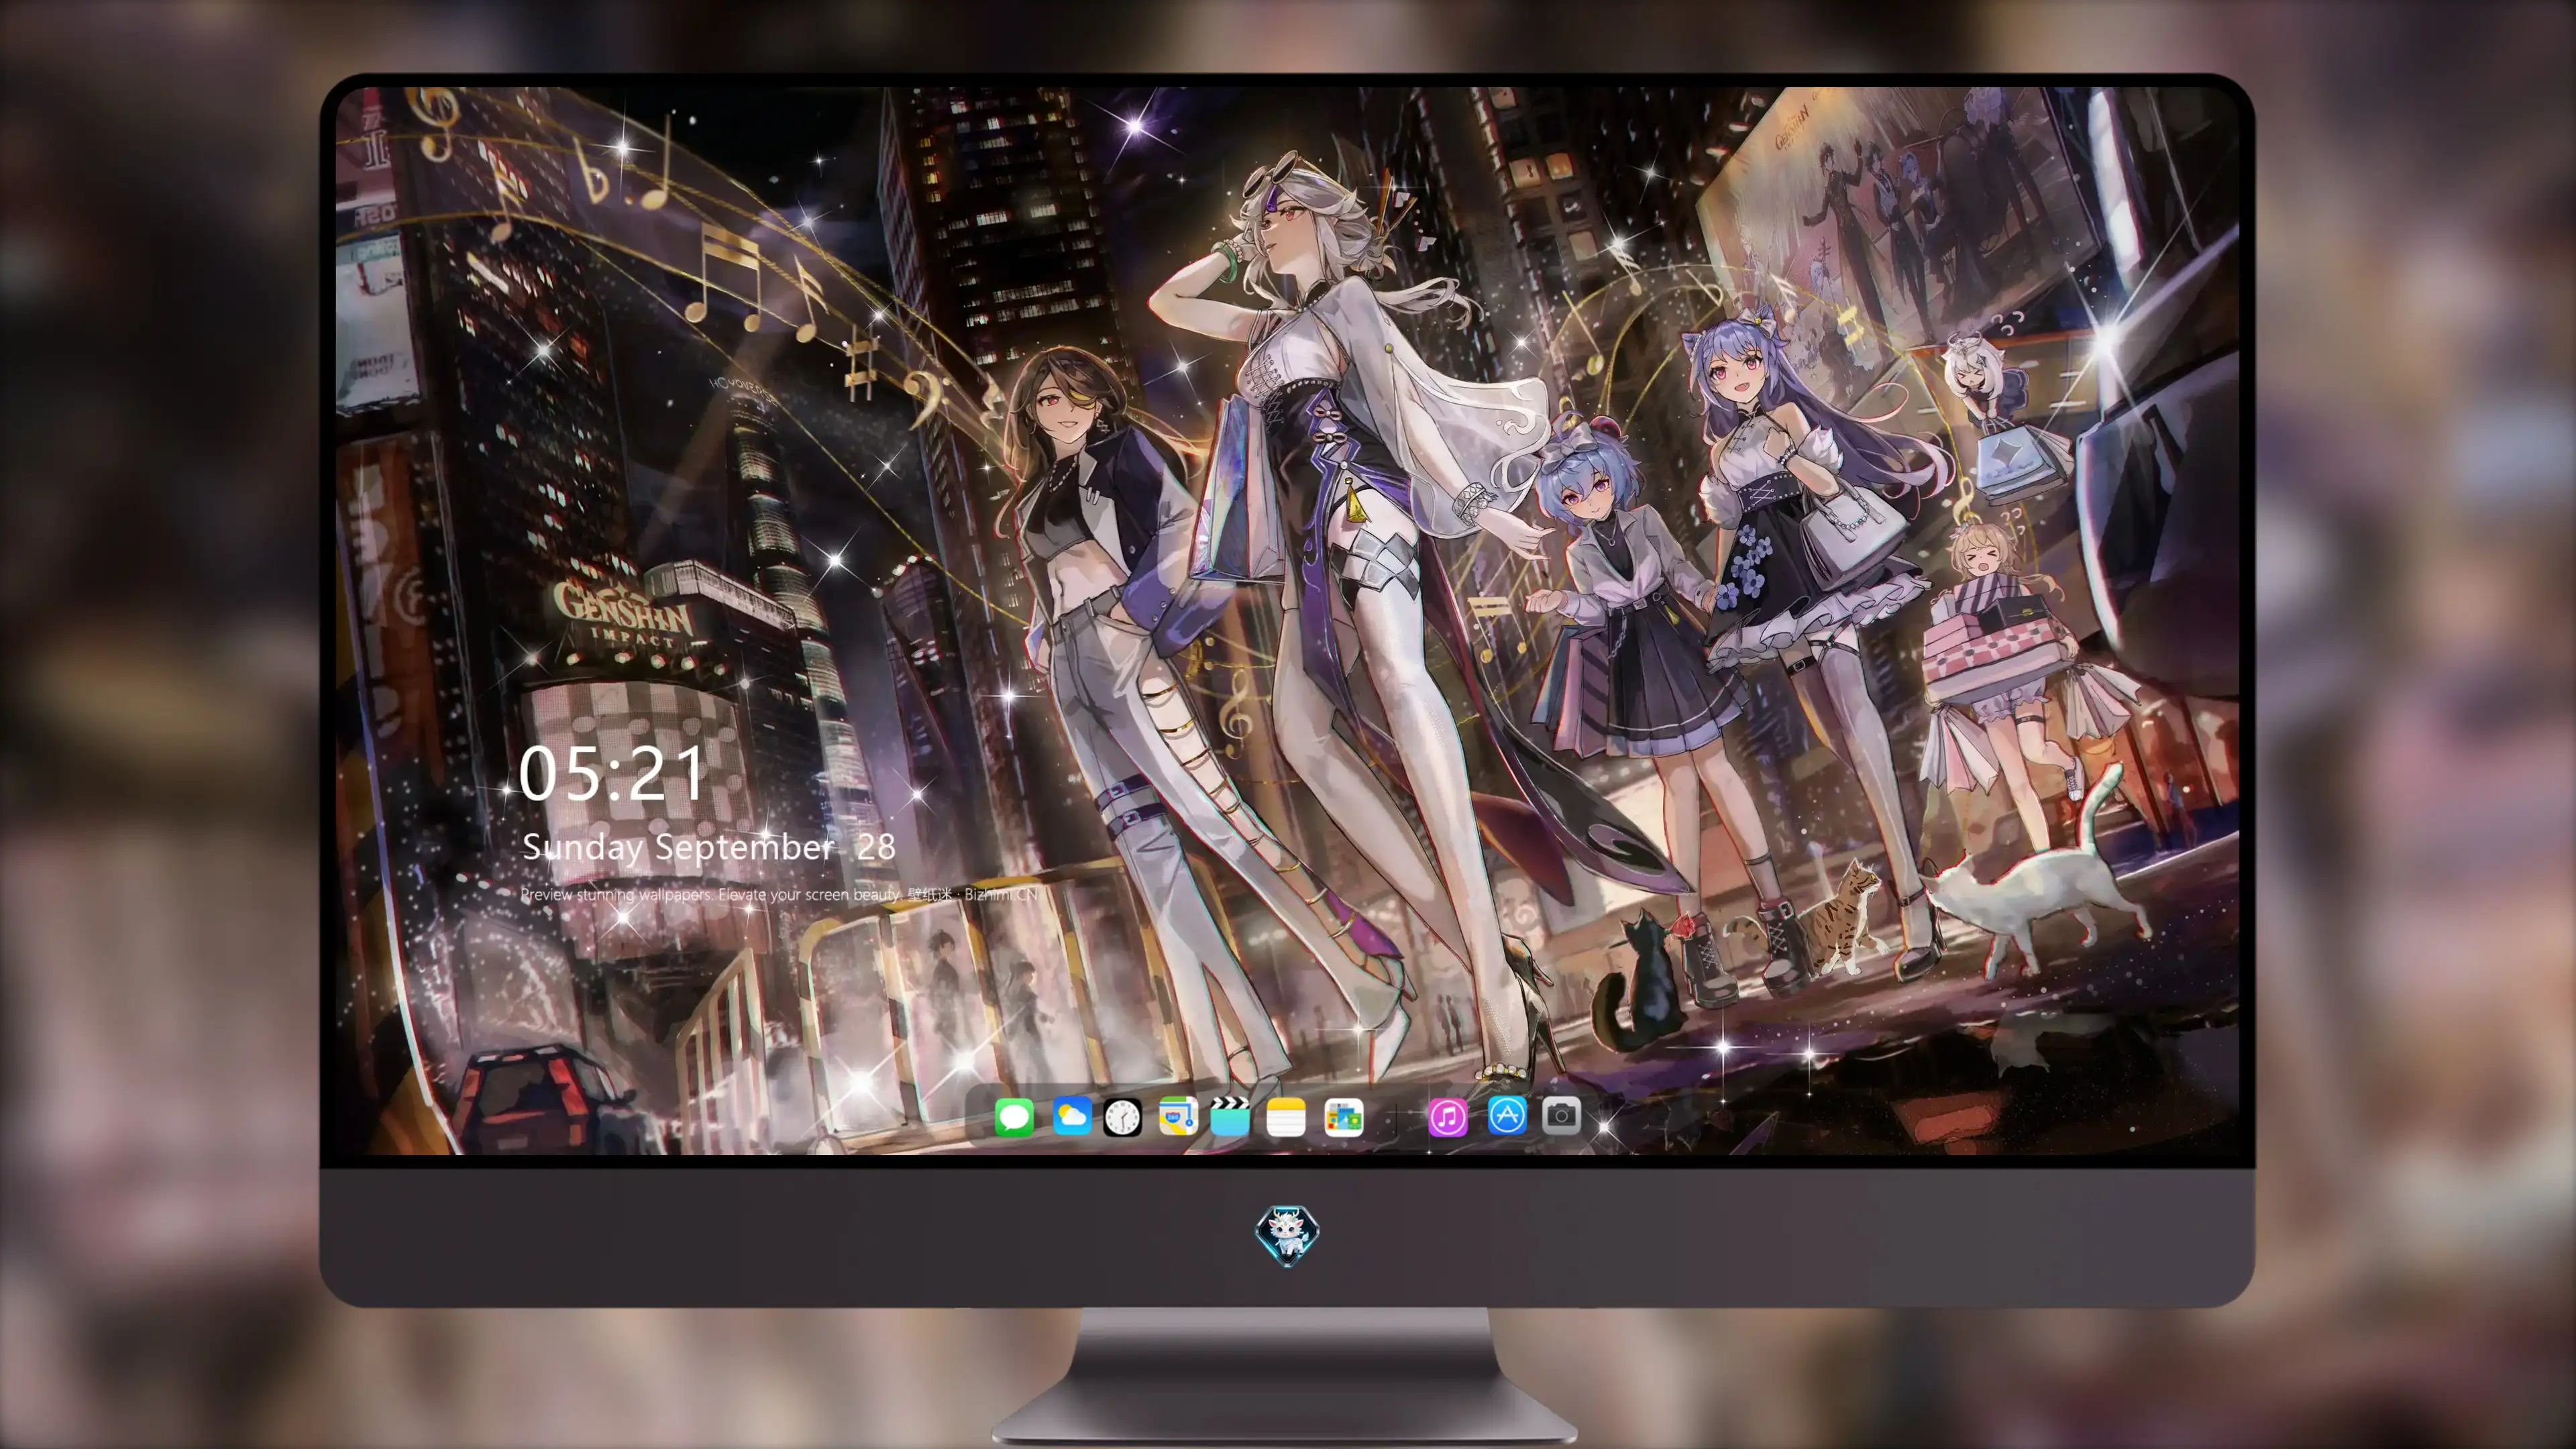Click the Genshin Impact neon sign
The height and width of the screenshot is (1449, 2576).
tap(623, 610)
